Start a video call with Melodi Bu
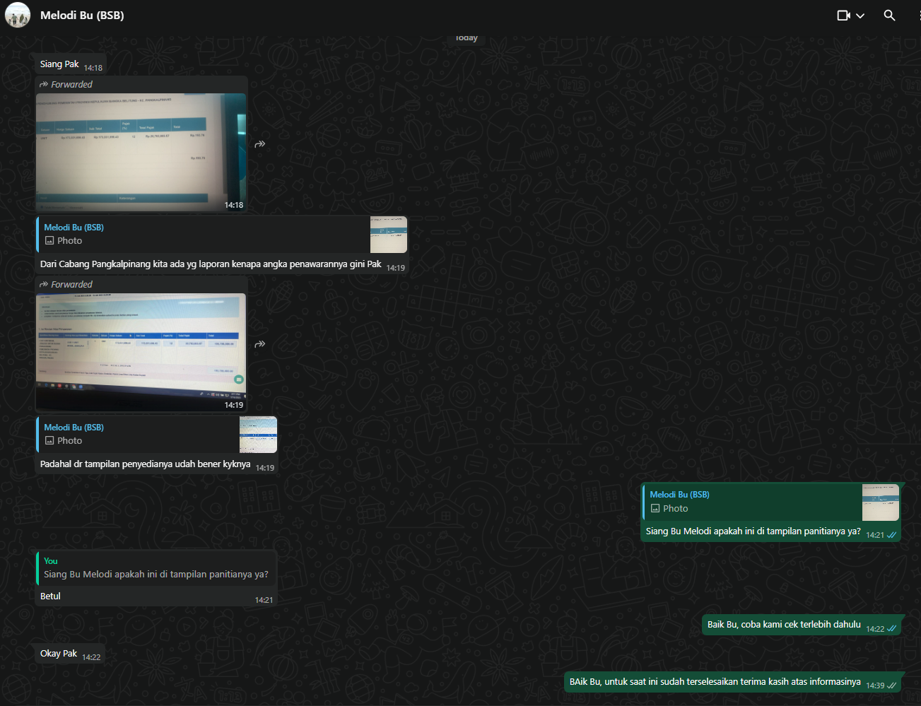This screenshot has height=706, width=921. coord(843,15)
